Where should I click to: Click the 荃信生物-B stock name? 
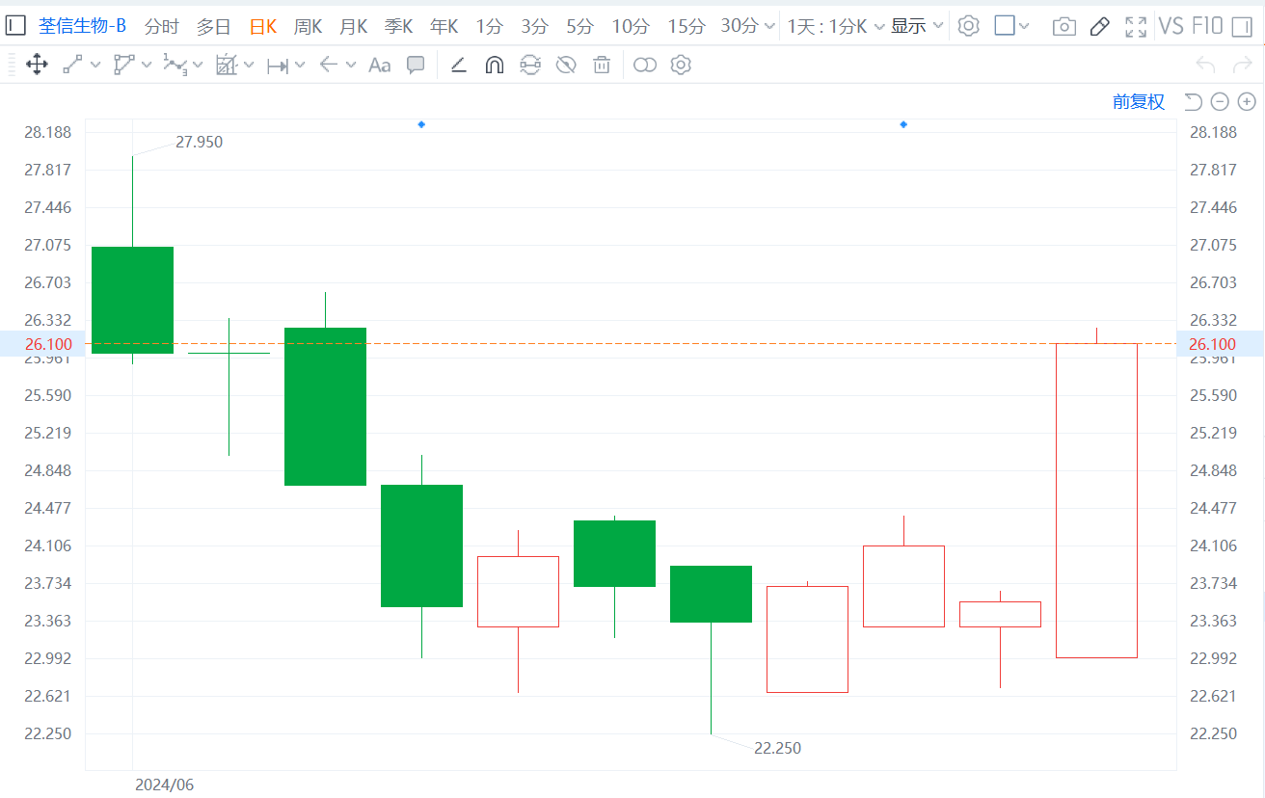coord(82,27)
